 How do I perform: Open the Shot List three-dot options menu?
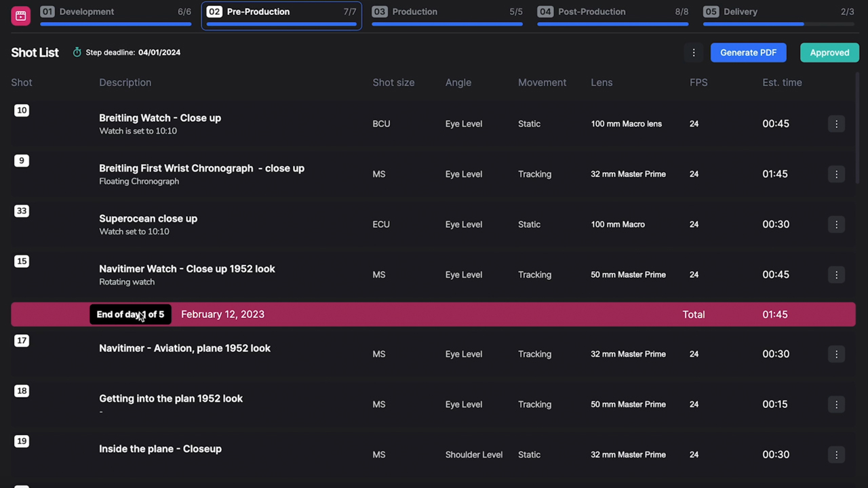pos(693,52)
